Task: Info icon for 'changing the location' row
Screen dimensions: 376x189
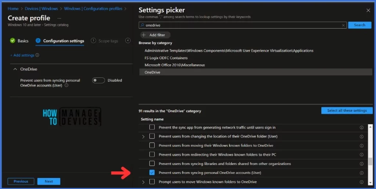Action: pyautogui.click(x=361, y=136)
